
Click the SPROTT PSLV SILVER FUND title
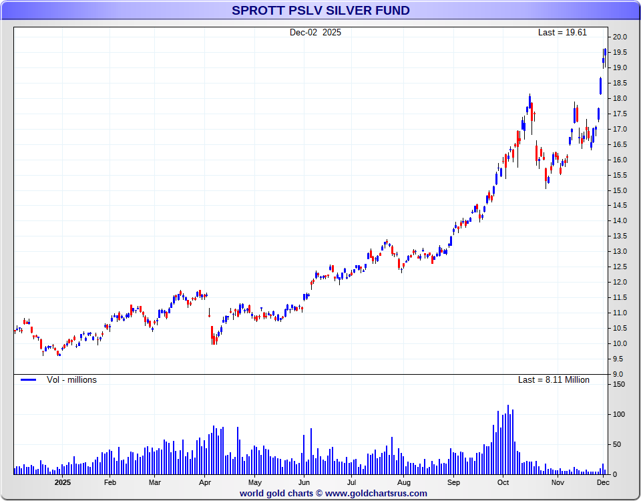320,11
